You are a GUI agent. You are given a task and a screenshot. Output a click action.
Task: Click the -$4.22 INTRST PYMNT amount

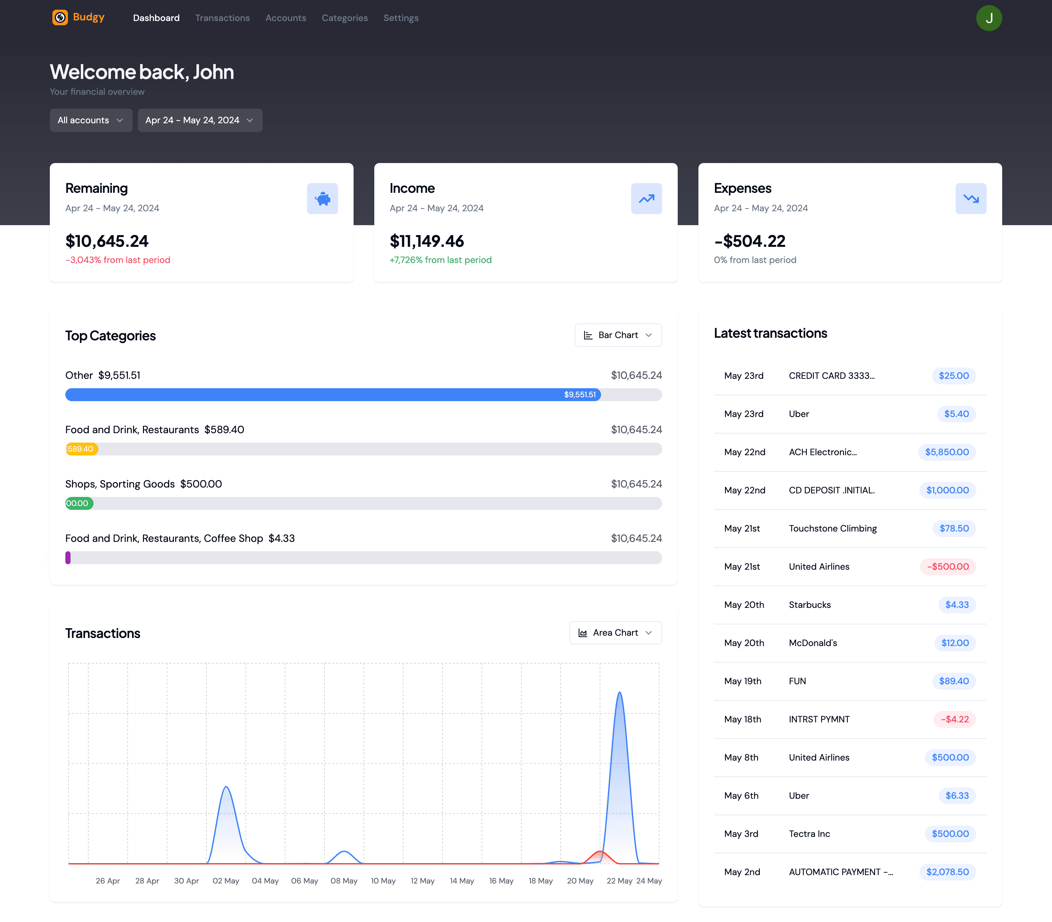coord(954,719)
